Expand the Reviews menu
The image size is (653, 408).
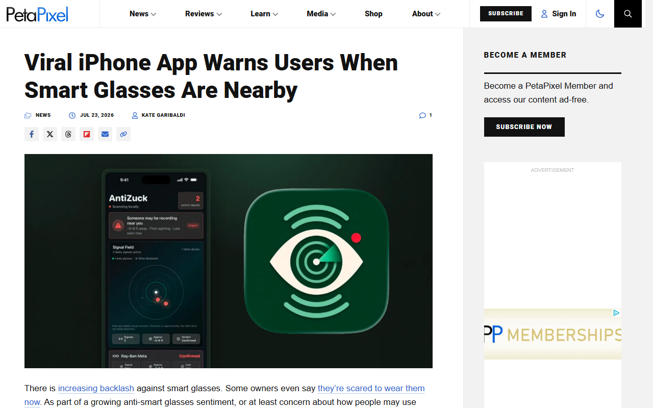tap(204, 14)
